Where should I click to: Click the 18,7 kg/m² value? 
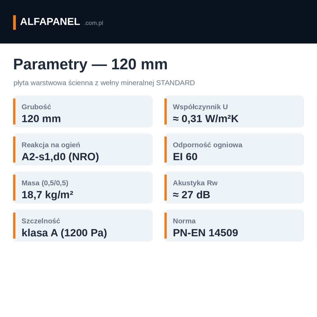tap(47, 195)
